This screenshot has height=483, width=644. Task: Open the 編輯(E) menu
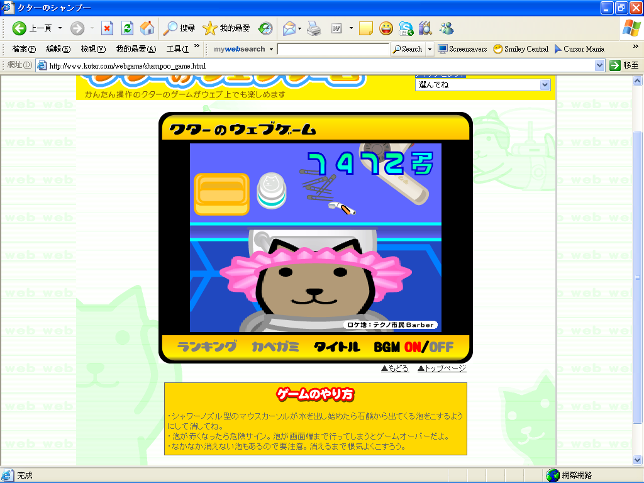58,49
